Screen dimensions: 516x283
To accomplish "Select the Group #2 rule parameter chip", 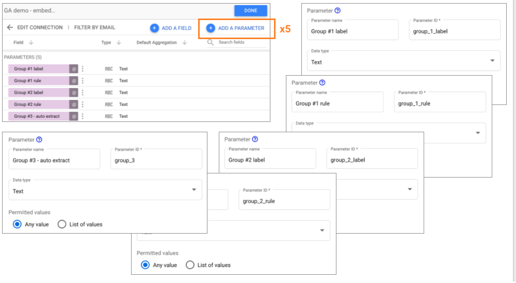I will tap(39, 104).
